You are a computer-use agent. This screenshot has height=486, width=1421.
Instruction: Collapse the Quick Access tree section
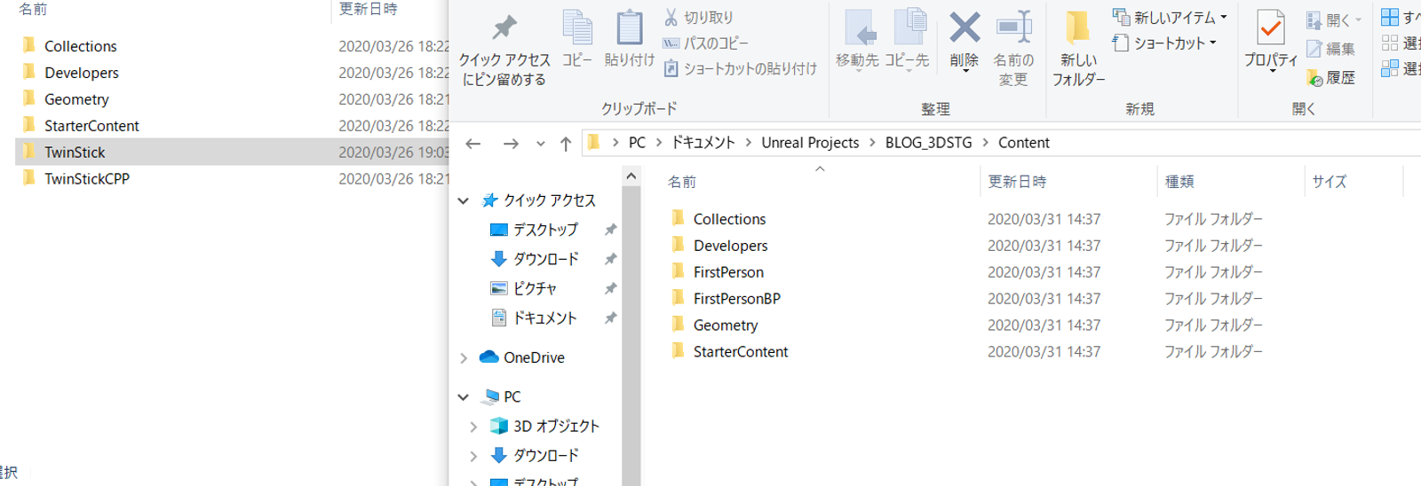tap(464, 201)
